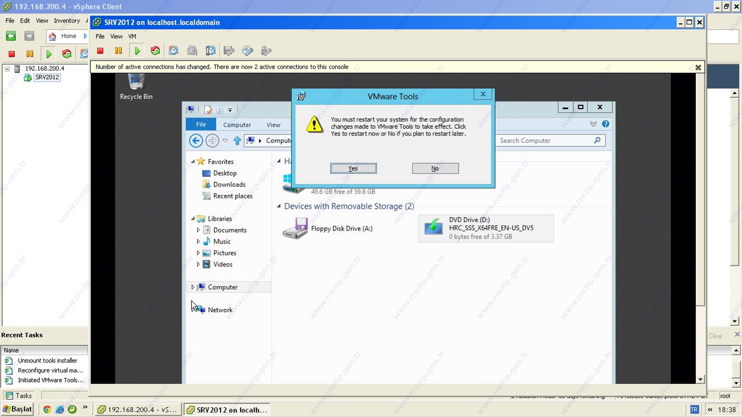The image size is (742, 417).
Task: Click the forward arrow in vSphere Client toolbar
Action: [29, 36]
